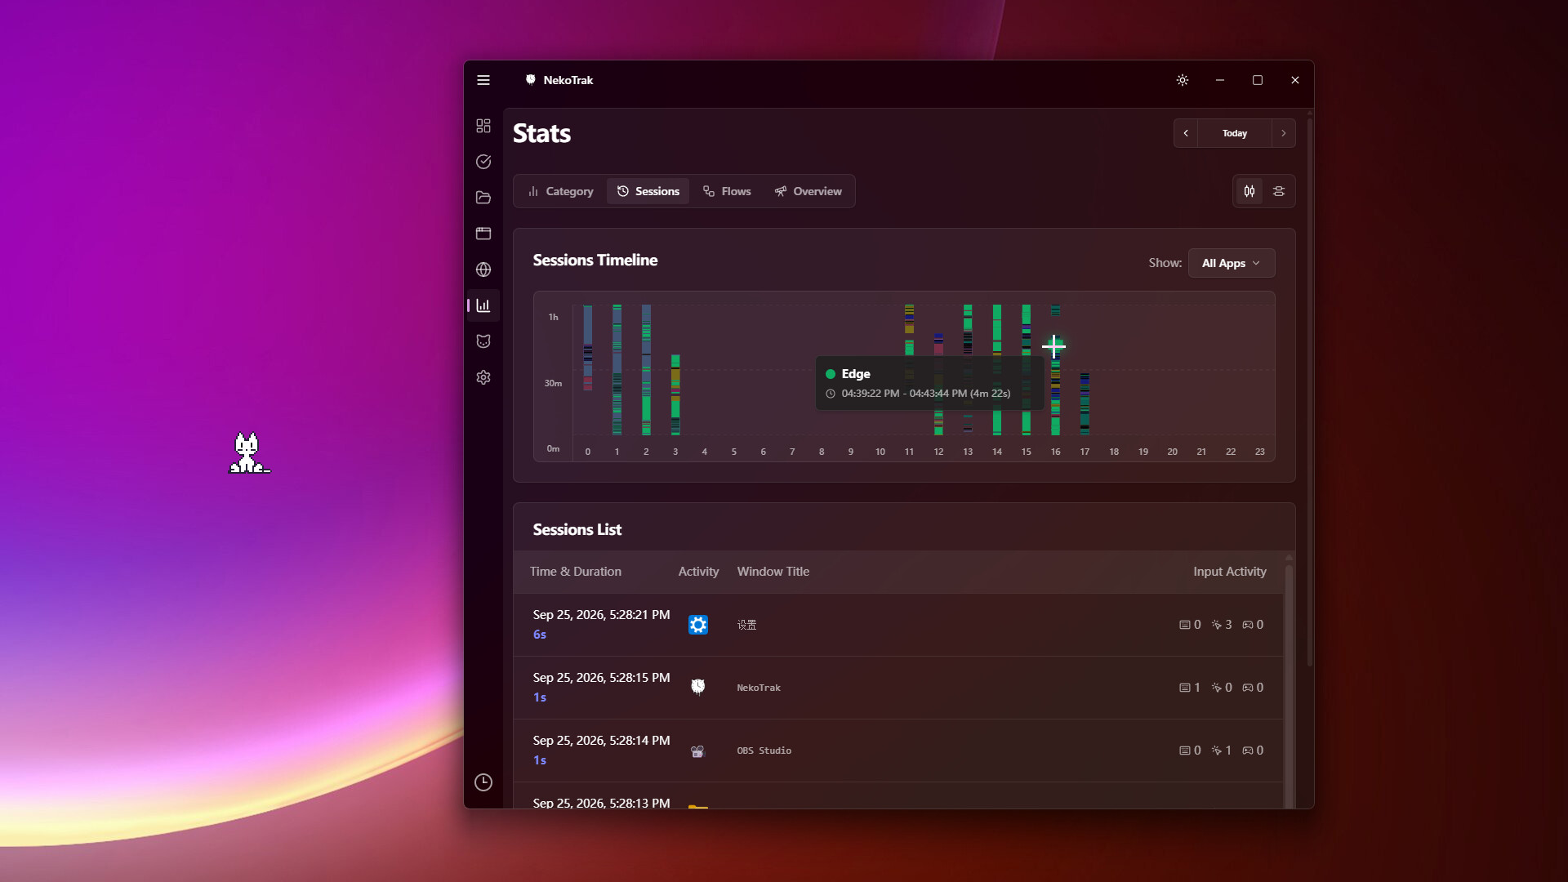Open the dashboard grid sidebar icon
Viewport: 1568px width, 882px height.
[x=483, y=126]
